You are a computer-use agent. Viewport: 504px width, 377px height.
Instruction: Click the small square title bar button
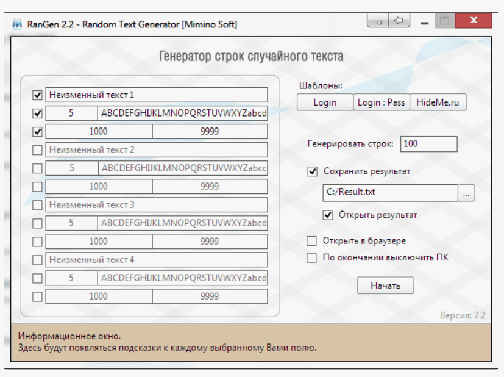(x=378, y=21)
